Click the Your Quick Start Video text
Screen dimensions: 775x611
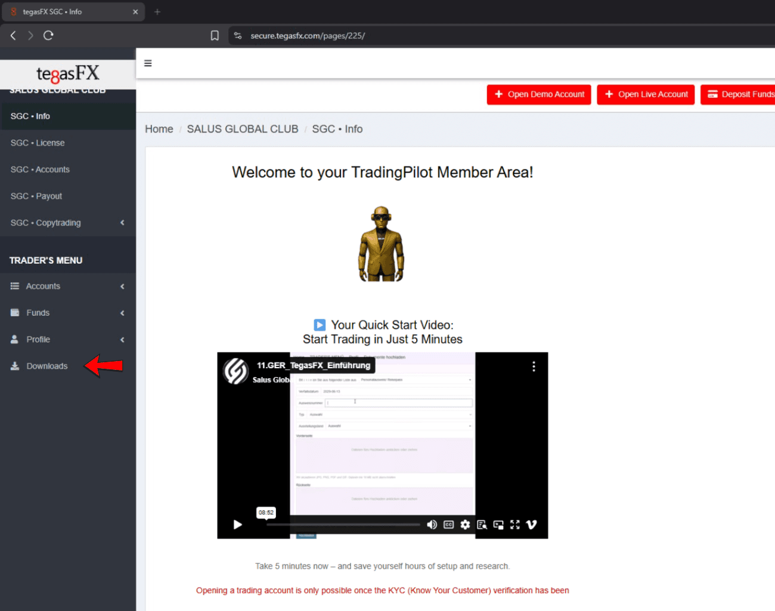[x=392, y=325]
